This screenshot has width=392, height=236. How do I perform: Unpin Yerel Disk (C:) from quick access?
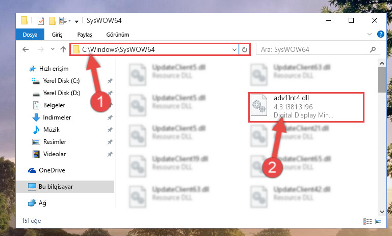[110, 81]
